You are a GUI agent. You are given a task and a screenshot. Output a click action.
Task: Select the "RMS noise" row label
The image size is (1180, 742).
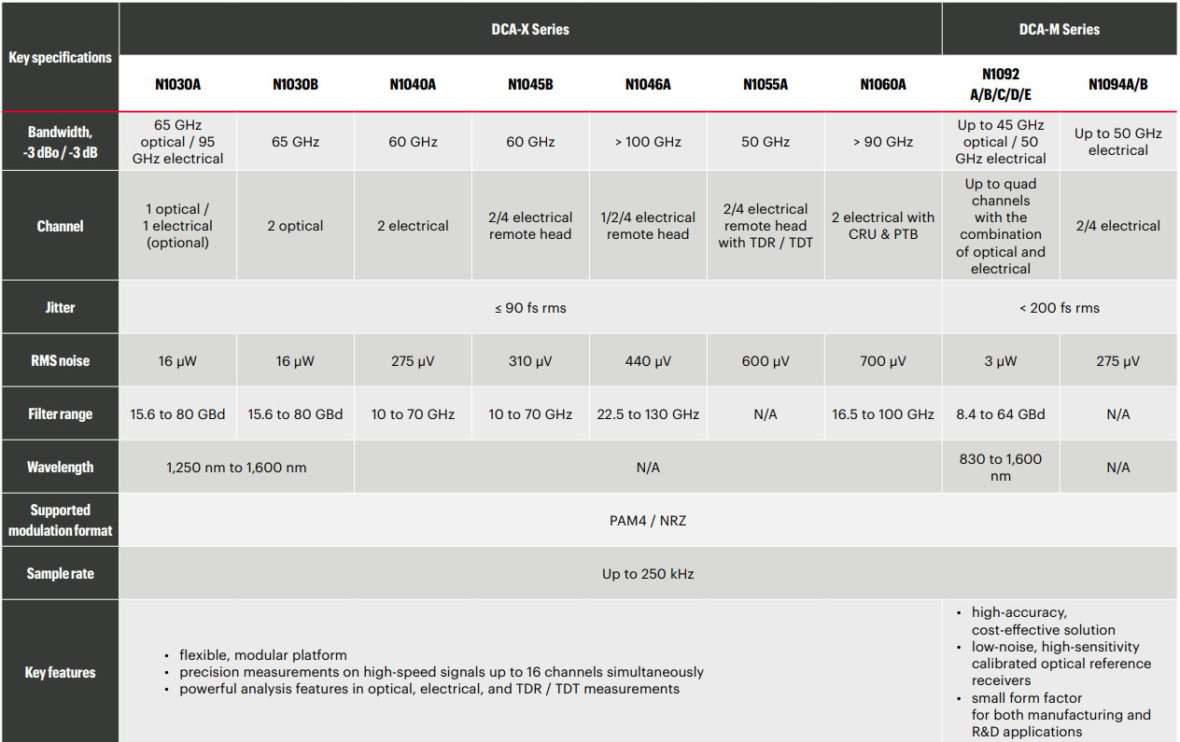(60, 360)
